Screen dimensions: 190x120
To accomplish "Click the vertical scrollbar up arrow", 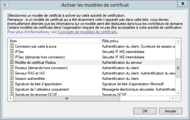I will coord(178,41).
